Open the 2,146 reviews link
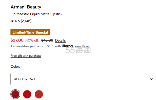 26,21
